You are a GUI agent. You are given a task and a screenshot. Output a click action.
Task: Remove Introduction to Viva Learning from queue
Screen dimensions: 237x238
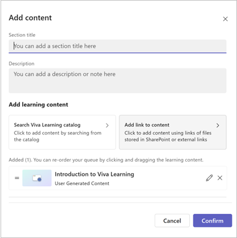coord(220,178)
